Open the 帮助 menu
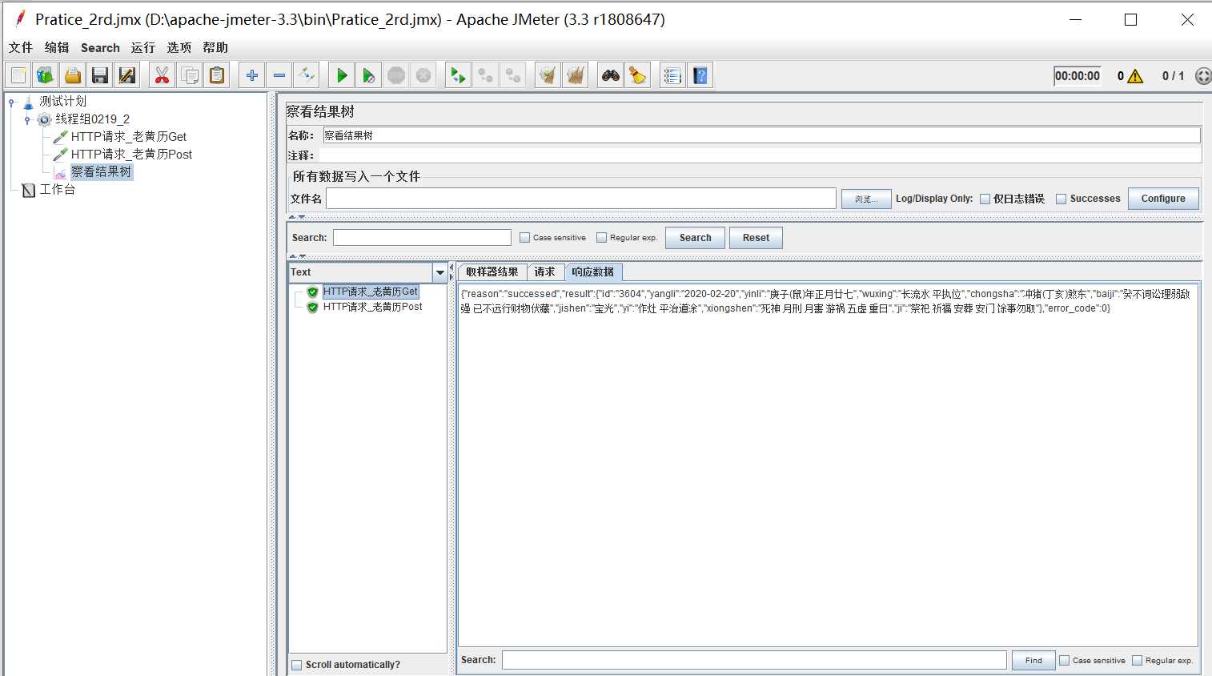1212x676 pixels. 215,48
